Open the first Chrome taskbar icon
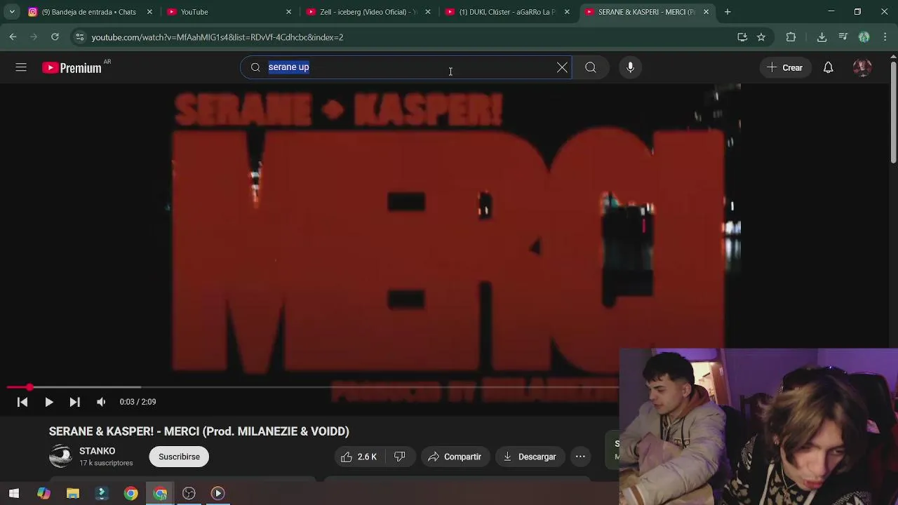898x505 pixels. [x=131, y=494]
